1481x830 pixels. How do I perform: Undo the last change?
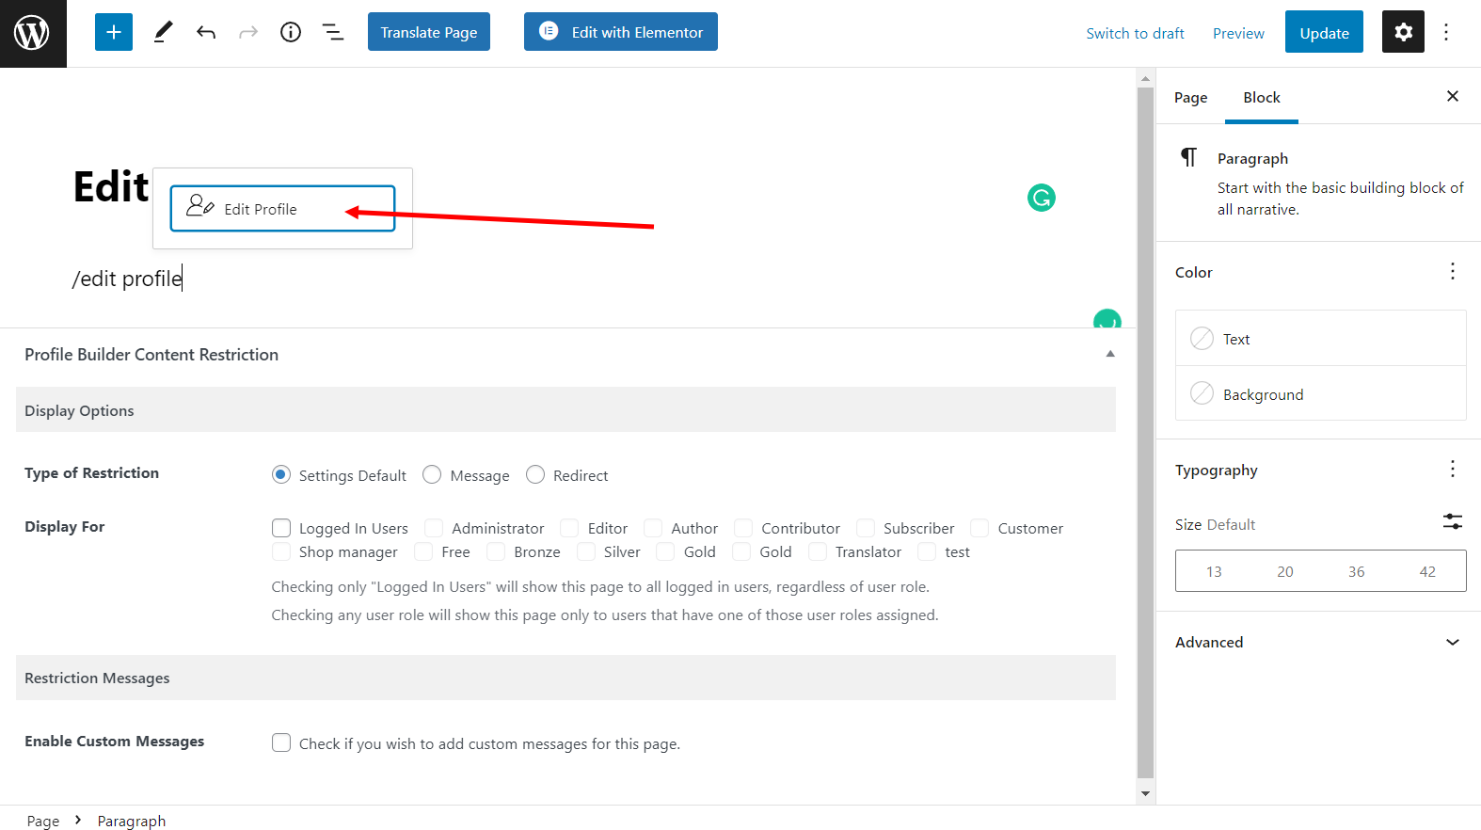(206, 33)
